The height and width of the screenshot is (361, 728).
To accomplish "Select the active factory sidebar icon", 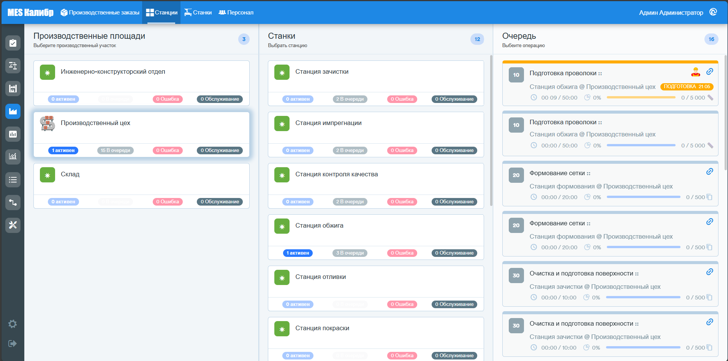I will point(13,111).
